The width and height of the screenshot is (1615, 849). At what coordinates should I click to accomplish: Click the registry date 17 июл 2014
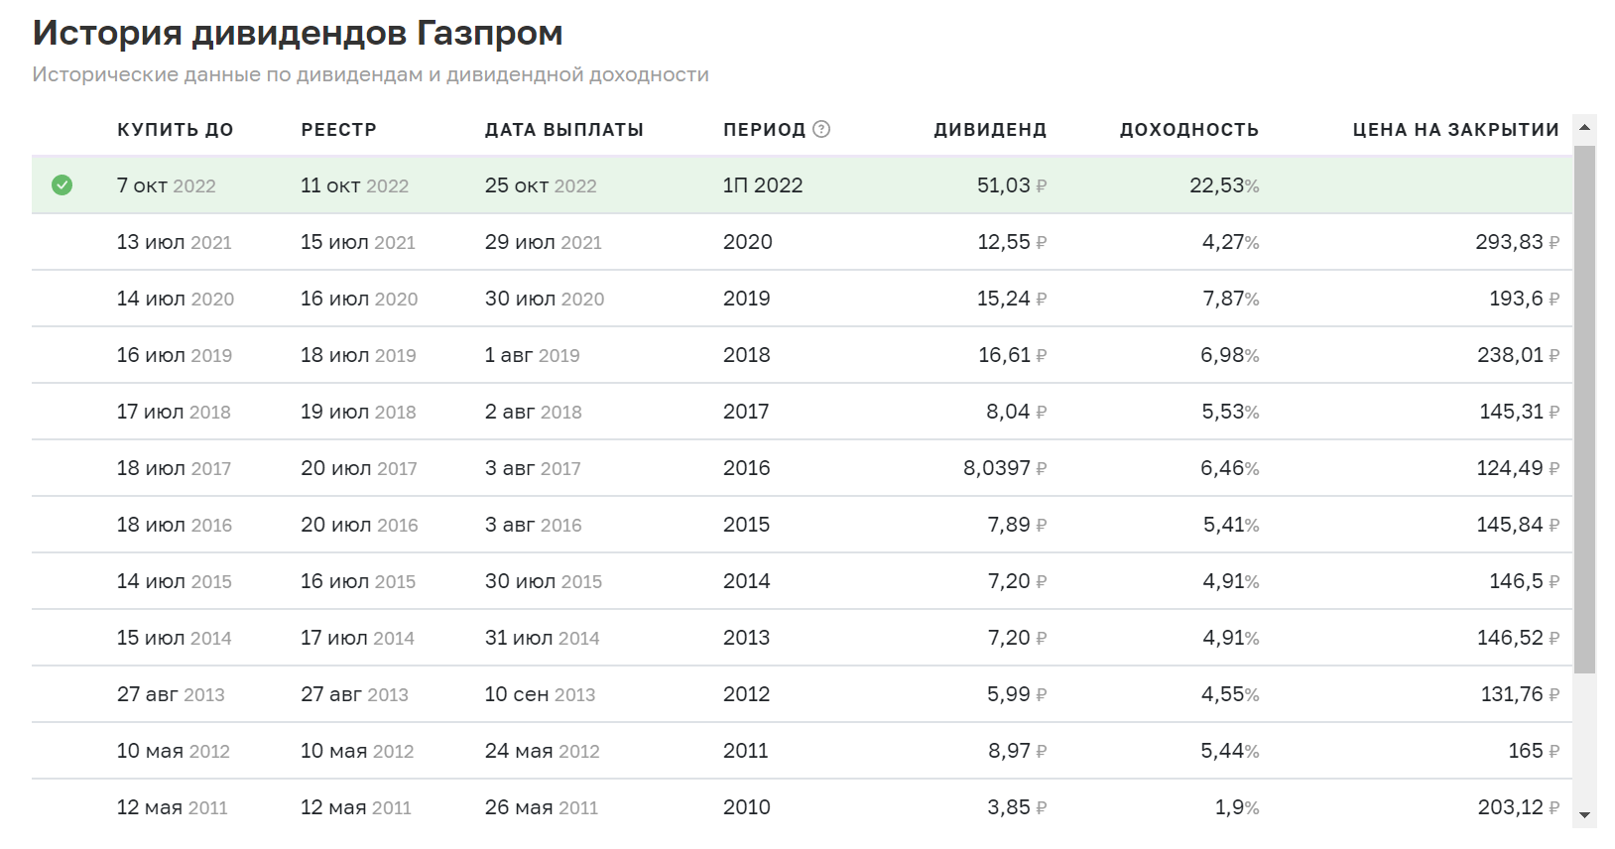point(357,638)
